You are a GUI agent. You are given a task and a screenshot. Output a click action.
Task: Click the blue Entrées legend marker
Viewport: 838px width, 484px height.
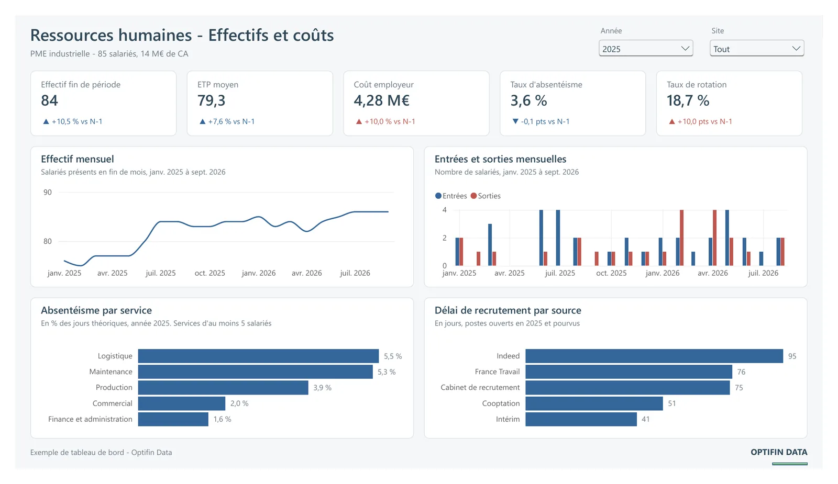click(x=438, y=196)
